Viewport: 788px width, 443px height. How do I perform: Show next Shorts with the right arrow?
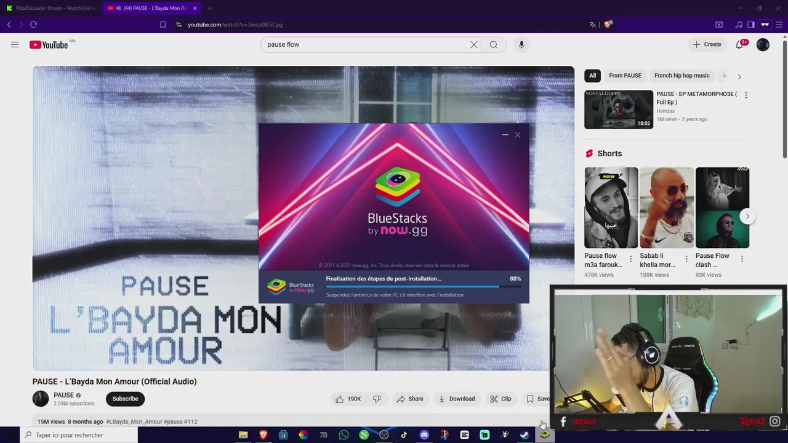tap(747, 216)
